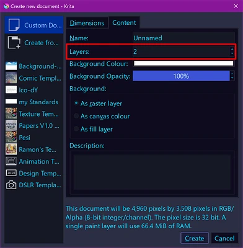The image size is (243, 248).
Task: Pick the my Standards template icon
Action: [x=11, y=102]
